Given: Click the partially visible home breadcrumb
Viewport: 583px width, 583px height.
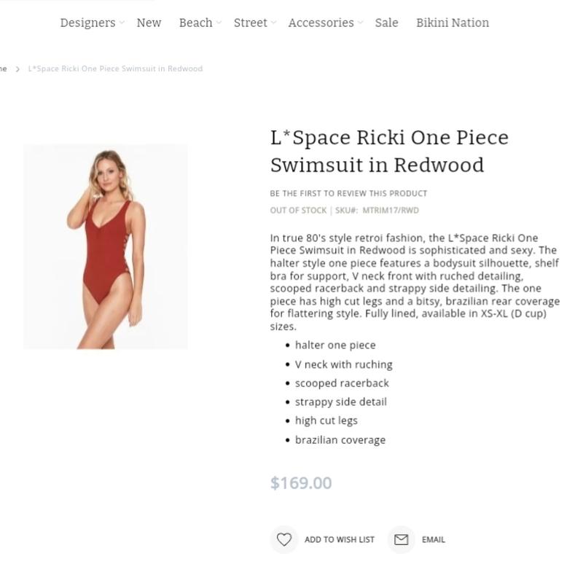Looking at the screenshot, I should pos(4,69).
